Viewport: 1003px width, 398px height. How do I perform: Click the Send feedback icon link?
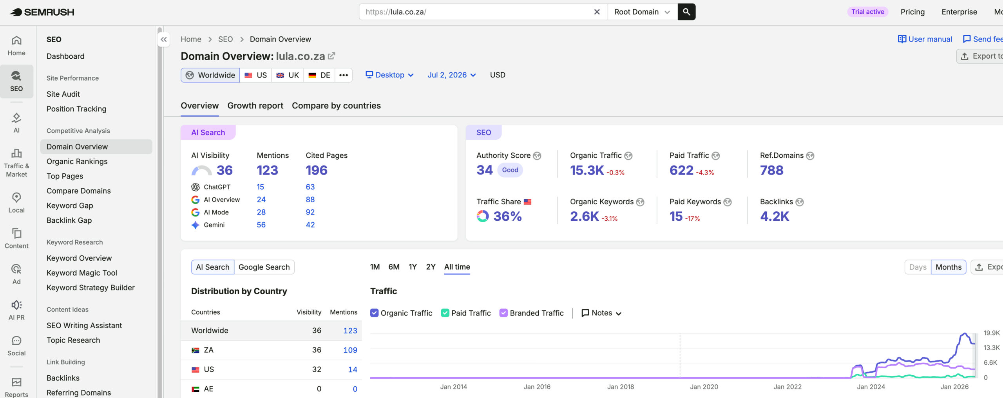coord(983,39)
